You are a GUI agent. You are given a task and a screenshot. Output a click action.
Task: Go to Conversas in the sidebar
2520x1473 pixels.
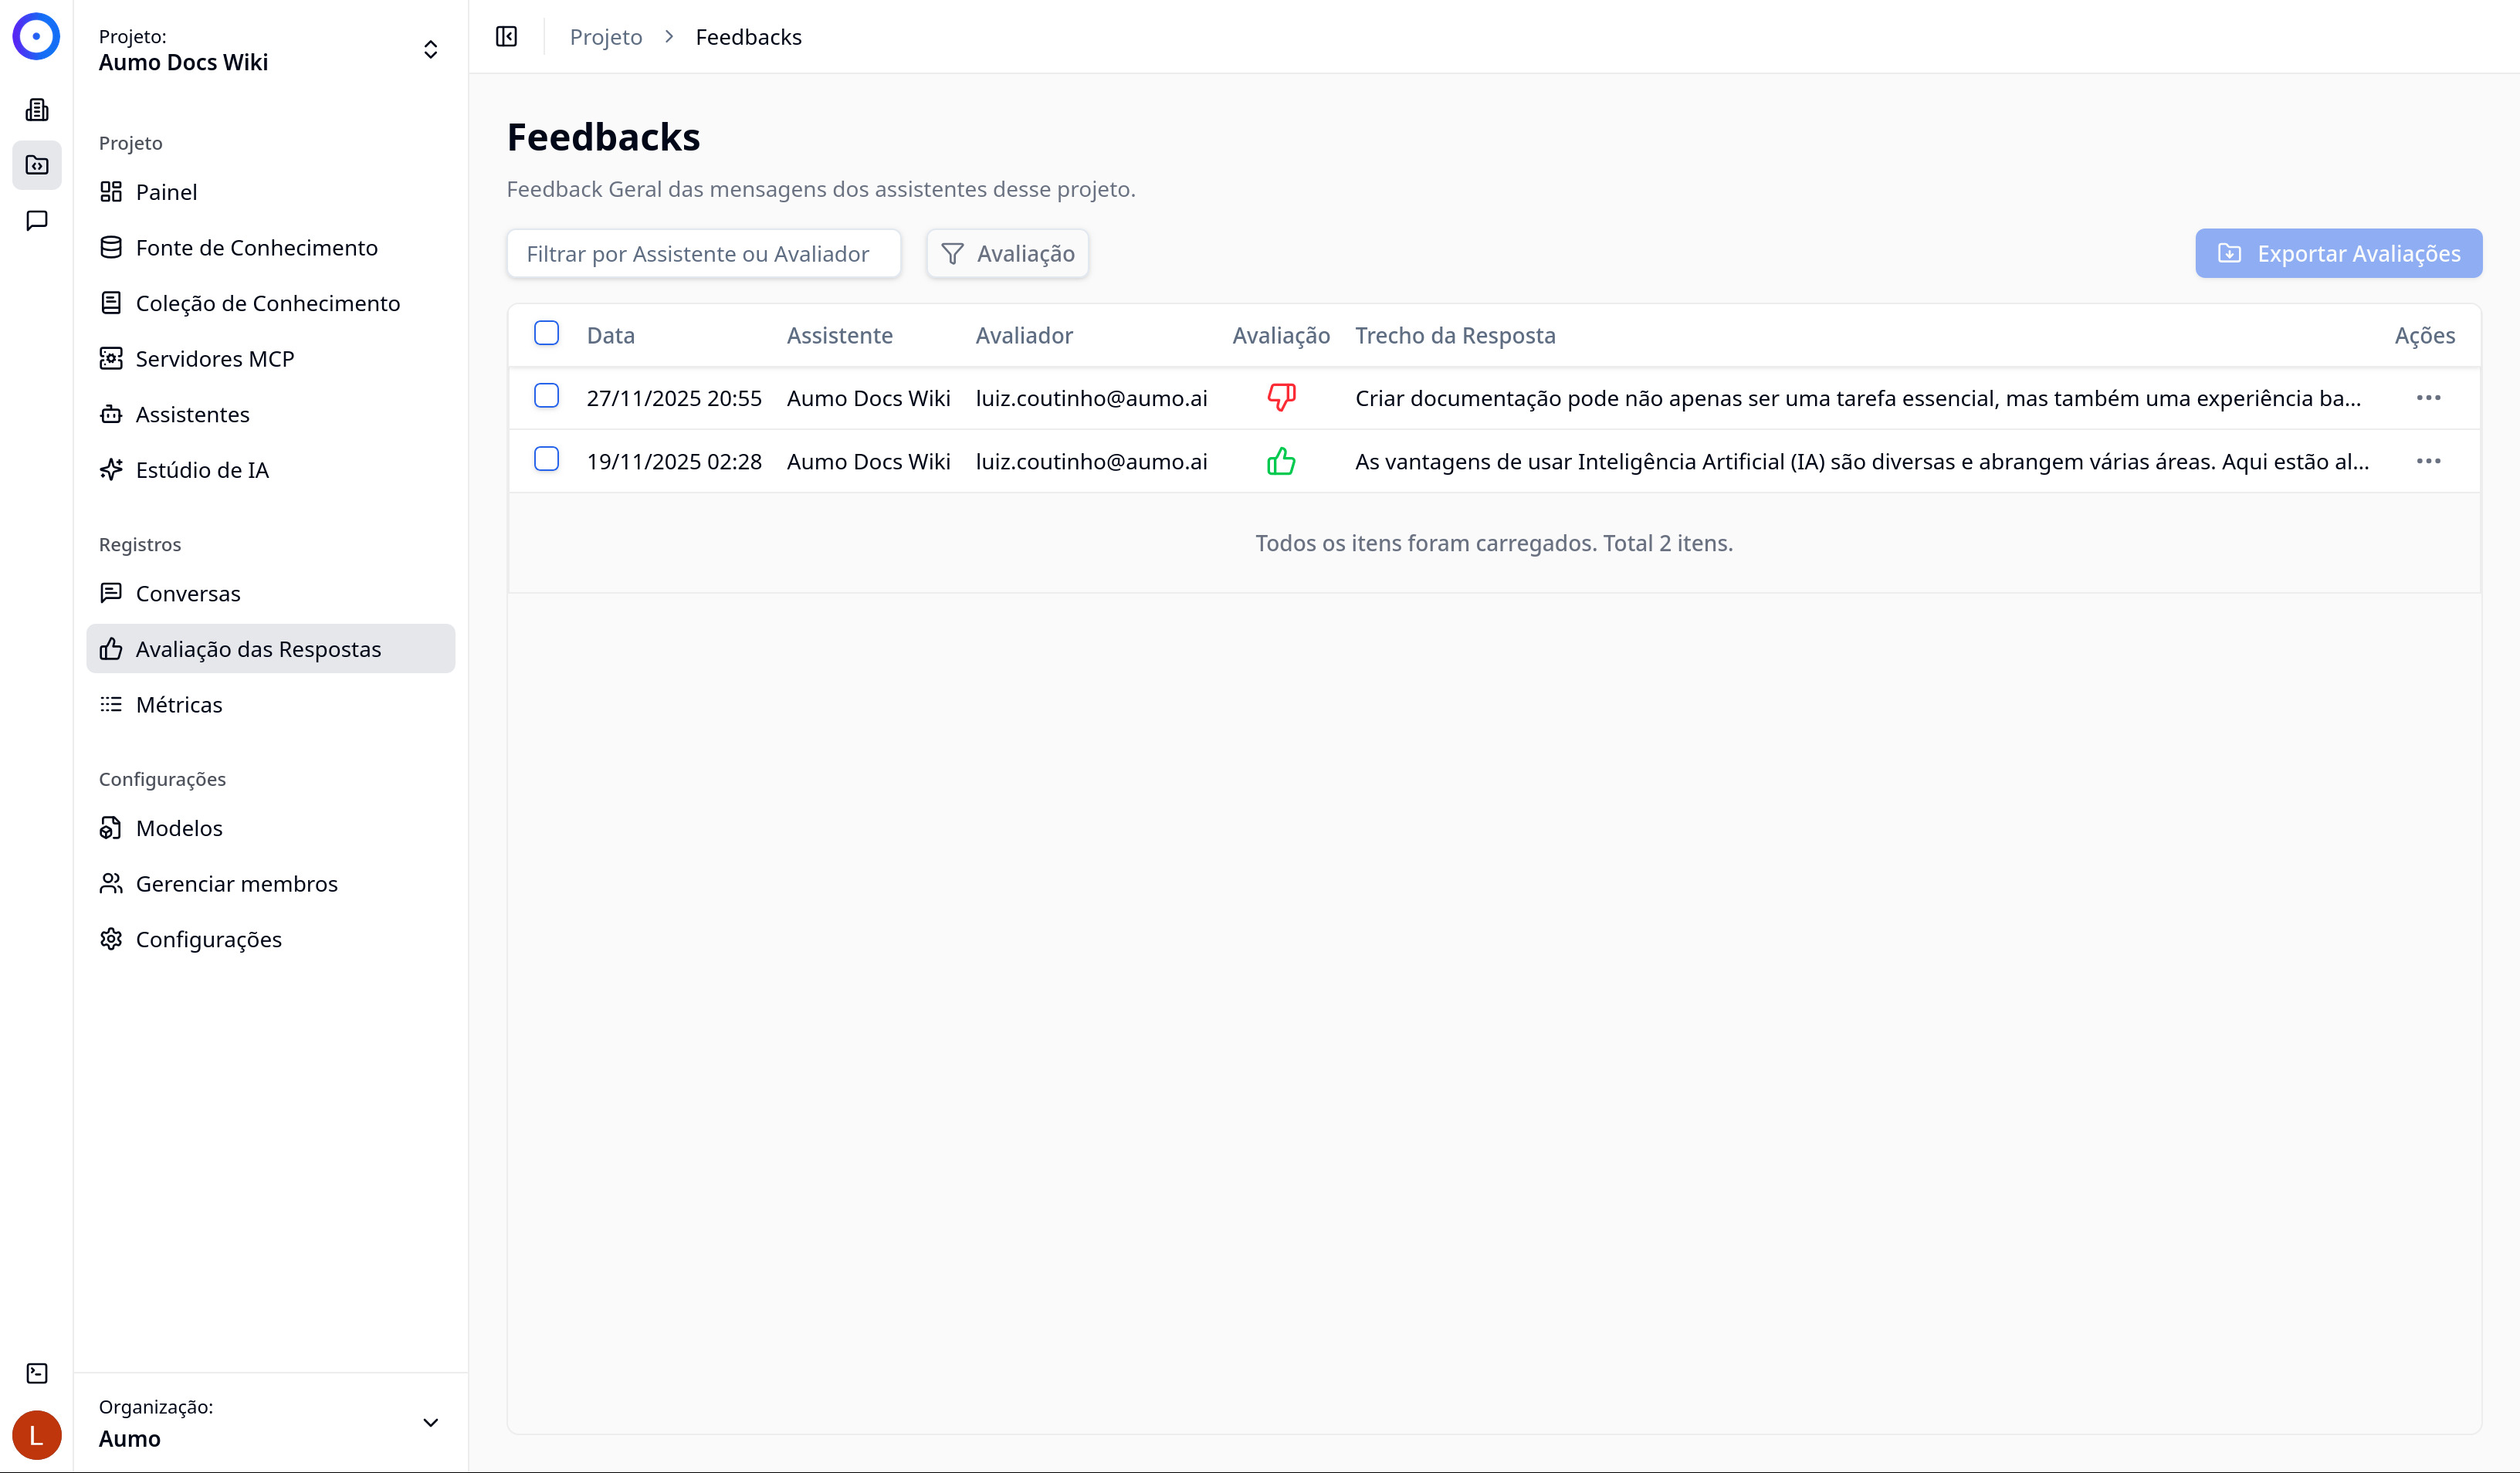187,592
